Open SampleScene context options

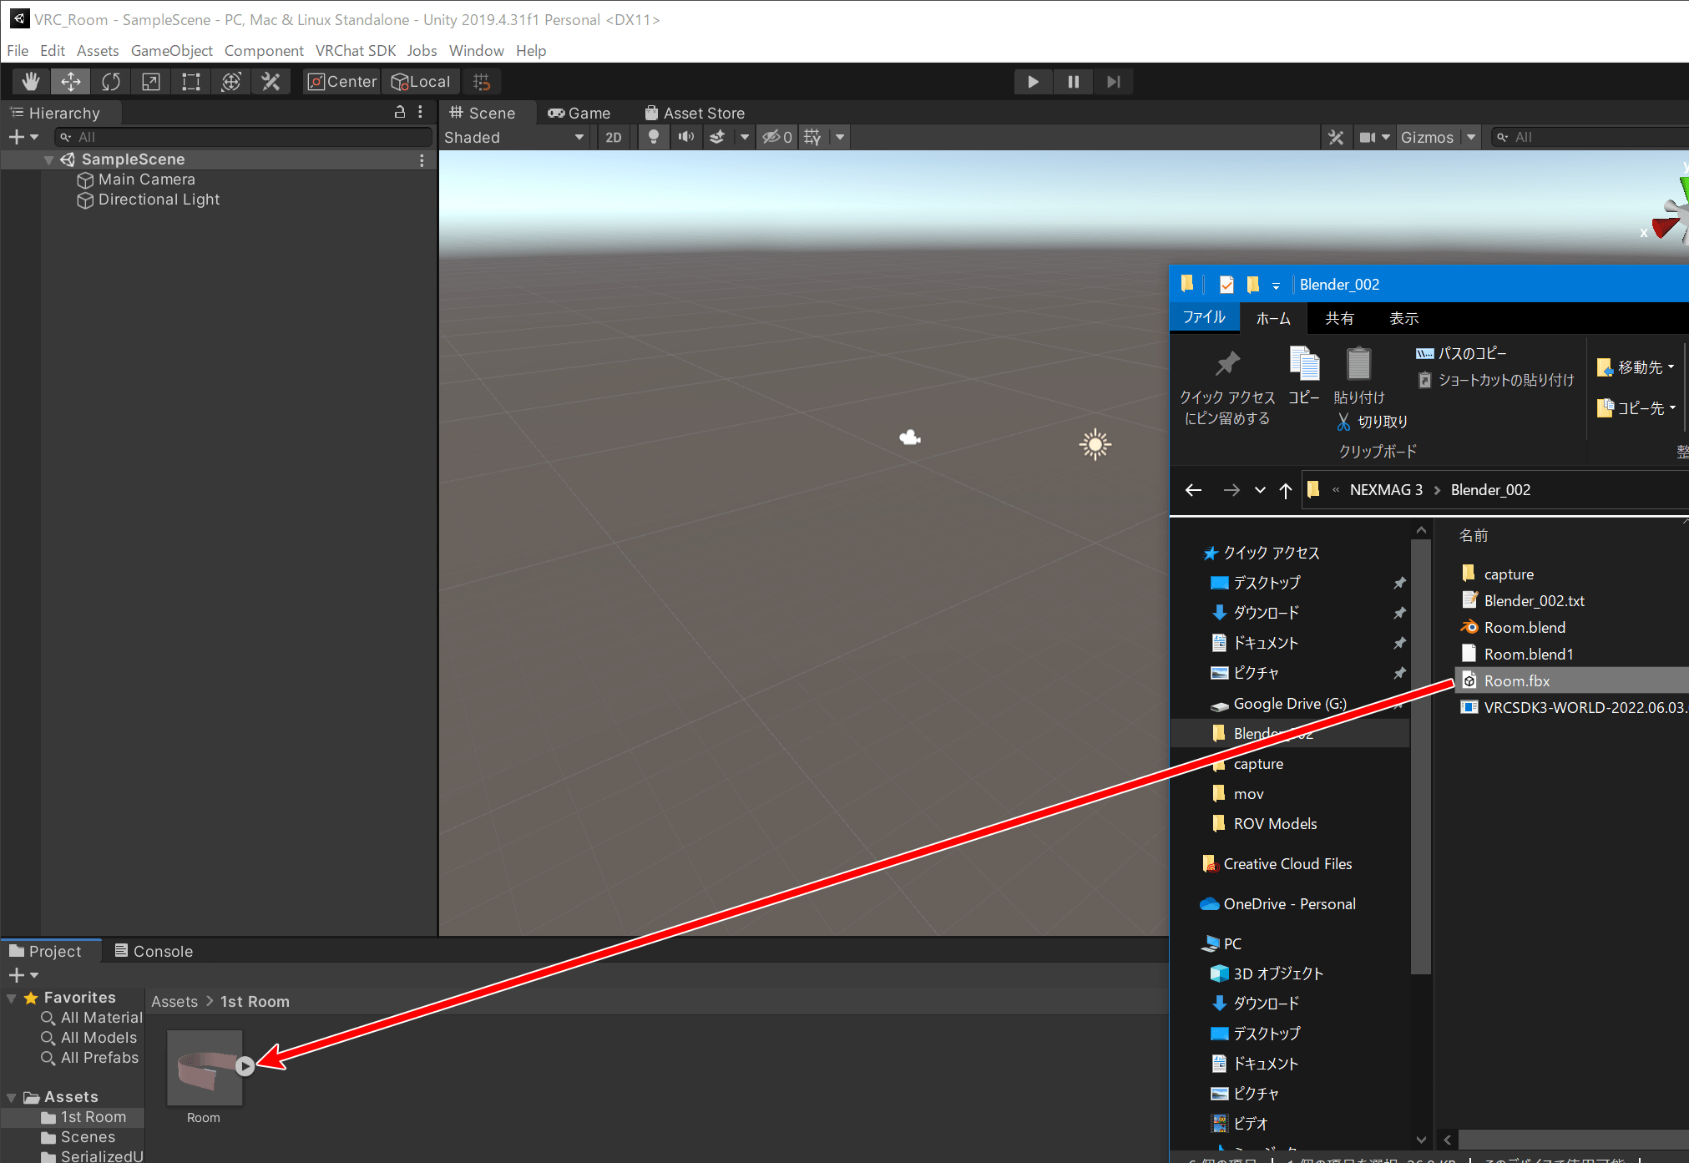tap(422, 159)
